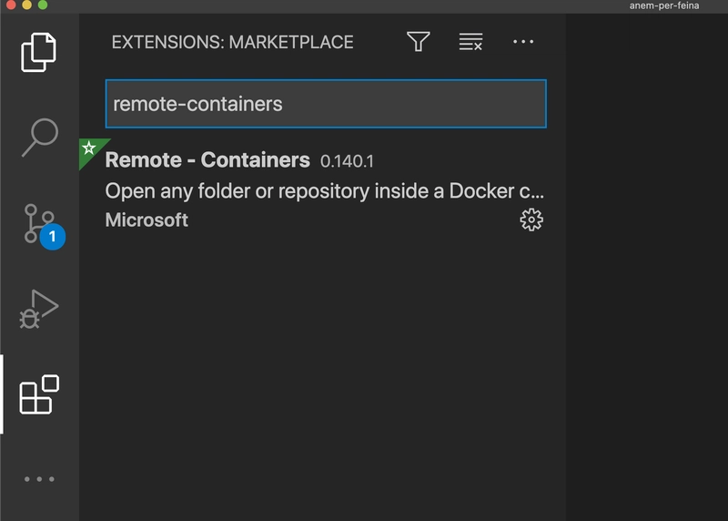Open manage gear for Remote - Containers
Screen dimensions: 728x521
click(531, 220)
